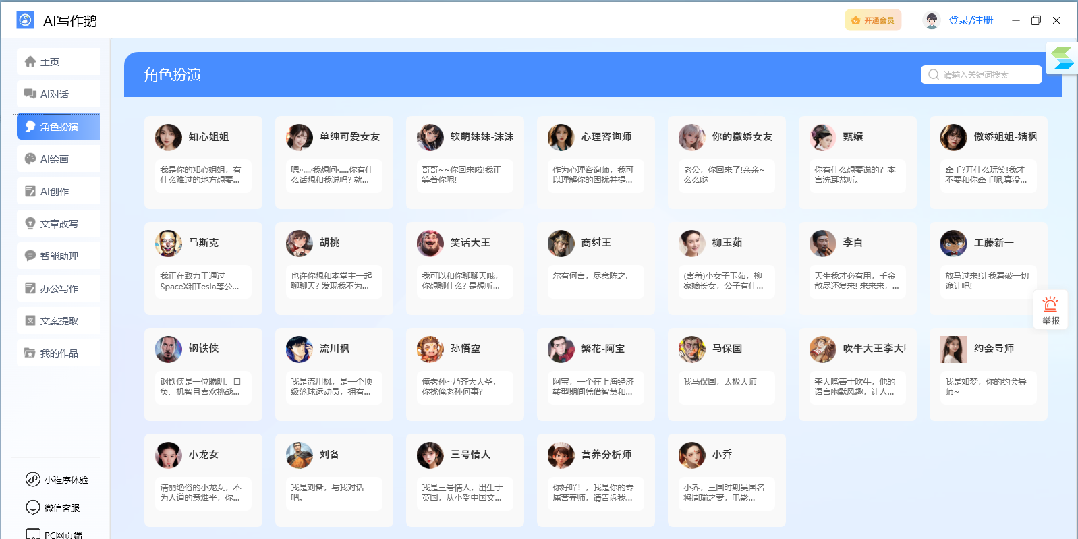Viewport: 1078px width, 539px height.
Task: Click the magnifier icon in search box
Action: [x=934, y=75]
